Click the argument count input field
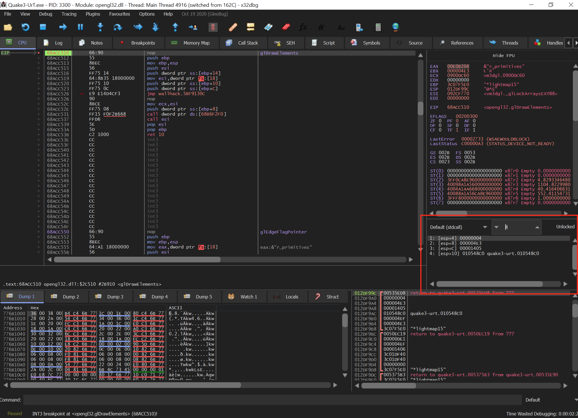578x418 pixels. pyautogui.click(x=517, y=227)
